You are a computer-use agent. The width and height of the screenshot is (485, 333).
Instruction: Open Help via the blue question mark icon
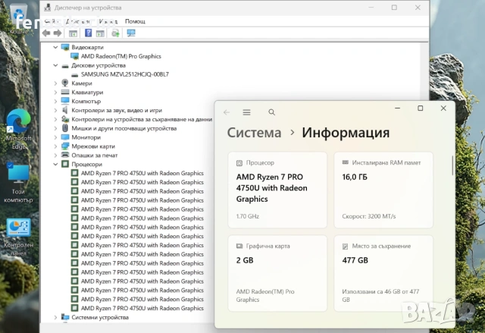[89, 33]
